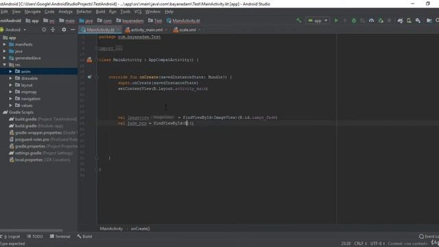Screen dimensions: 439x247
Task: Open gradle.properties file
Action: click(x=43, y=146)
